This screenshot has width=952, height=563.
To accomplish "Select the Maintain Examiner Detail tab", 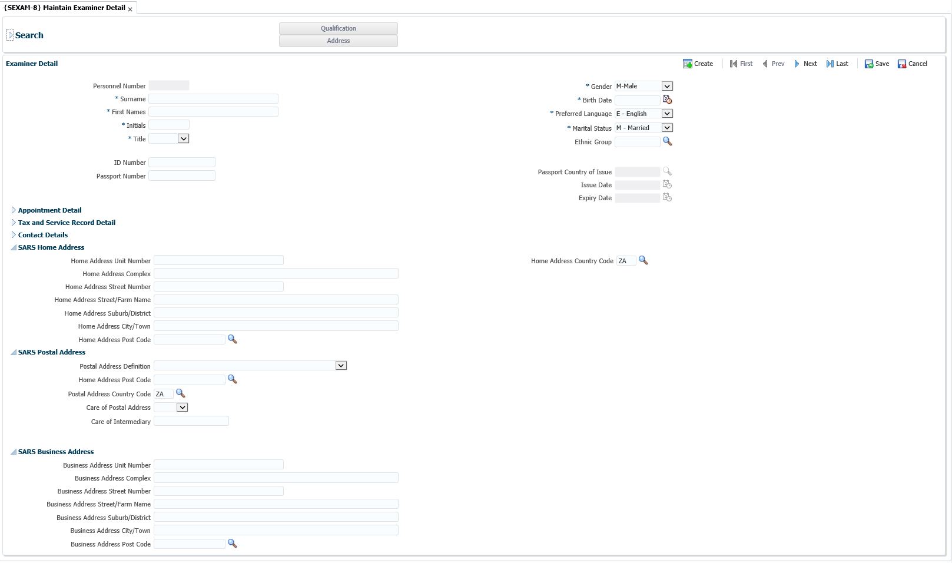I will 65,8.
